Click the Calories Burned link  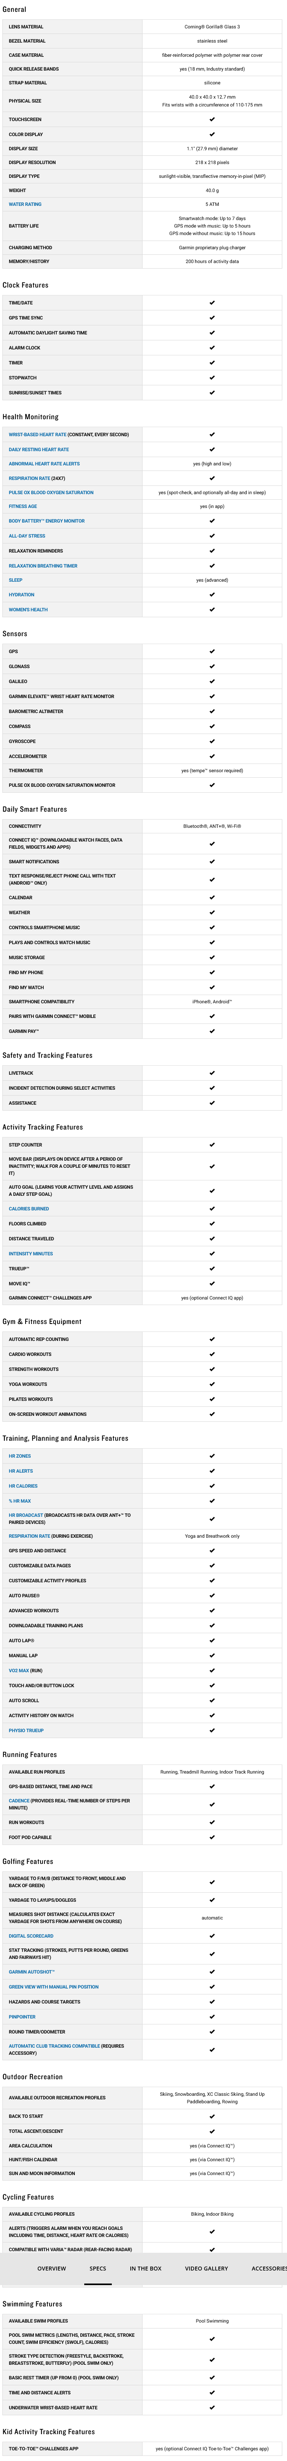coord(30,1208)
